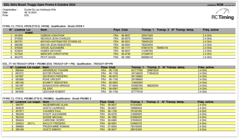
Task: Click club code '06-0503'
Action: pyautogui.click(x=113, y=83)
